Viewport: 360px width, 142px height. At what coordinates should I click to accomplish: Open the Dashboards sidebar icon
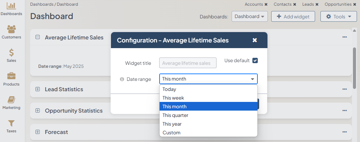[x=11, y=6]
